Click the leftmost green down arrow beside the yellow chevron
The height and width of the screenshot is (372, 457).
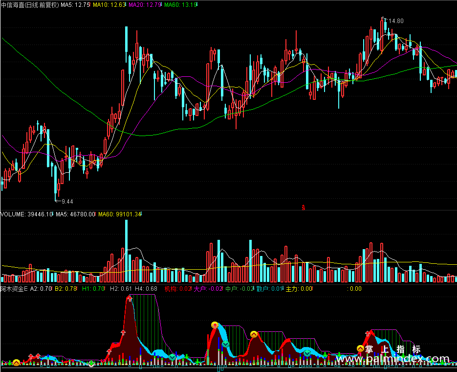[x=10, y=363]
